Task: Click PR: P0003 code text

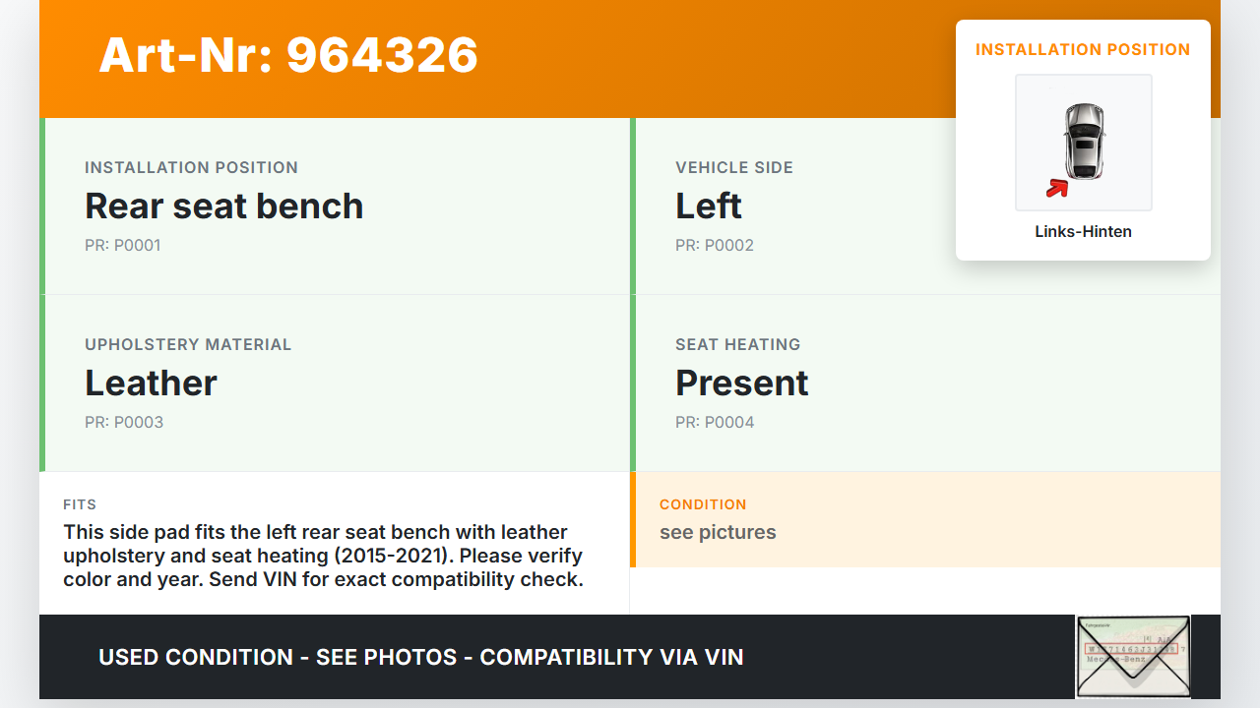Action: (124, 423)
